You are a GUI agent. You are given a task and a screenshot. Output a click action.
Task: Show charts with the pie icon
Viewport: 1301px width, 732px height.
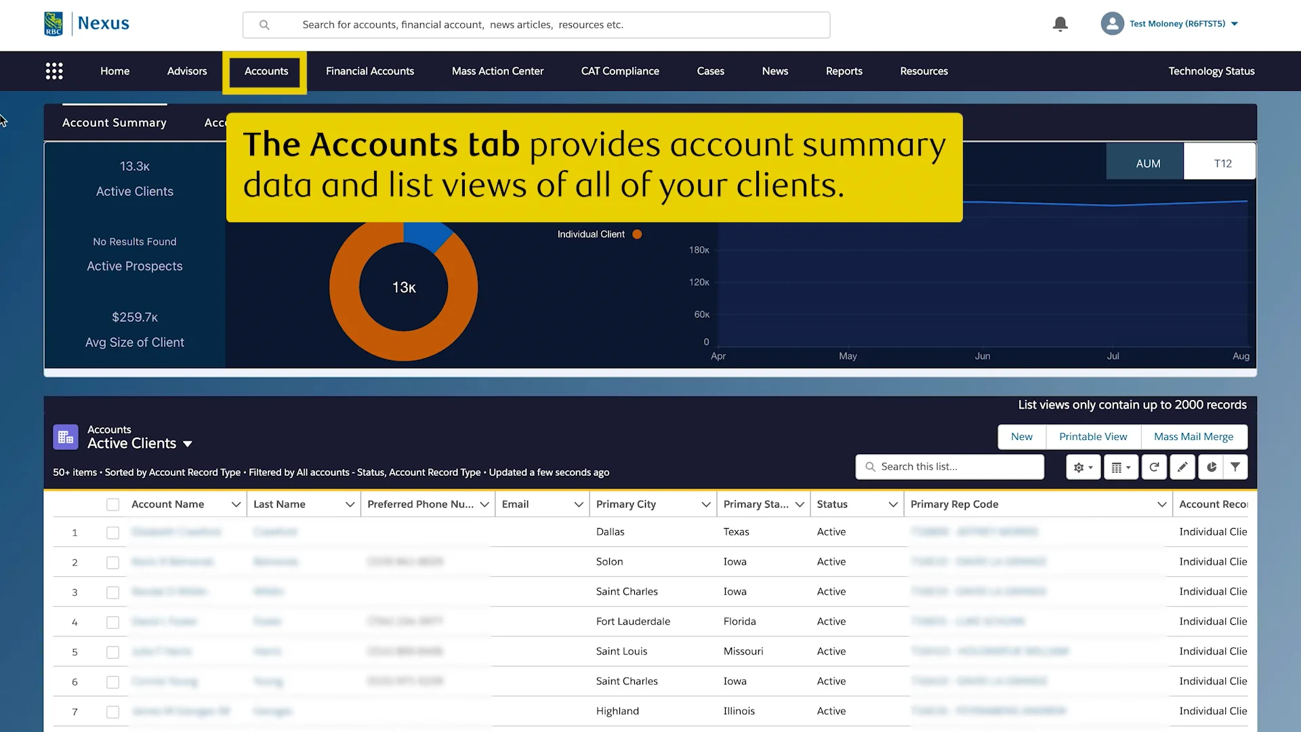point(1212,467)
